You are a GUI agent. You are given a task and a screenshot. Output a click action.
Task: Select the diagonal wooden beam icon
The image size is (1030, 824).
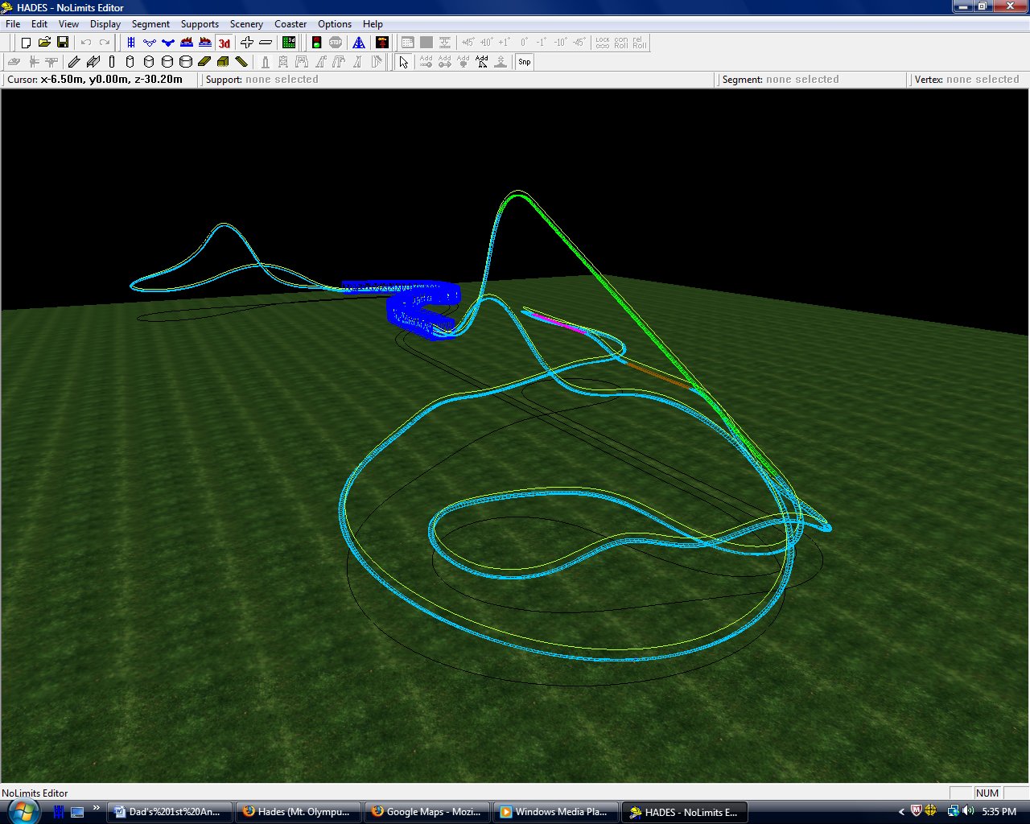tap(241, 62)
